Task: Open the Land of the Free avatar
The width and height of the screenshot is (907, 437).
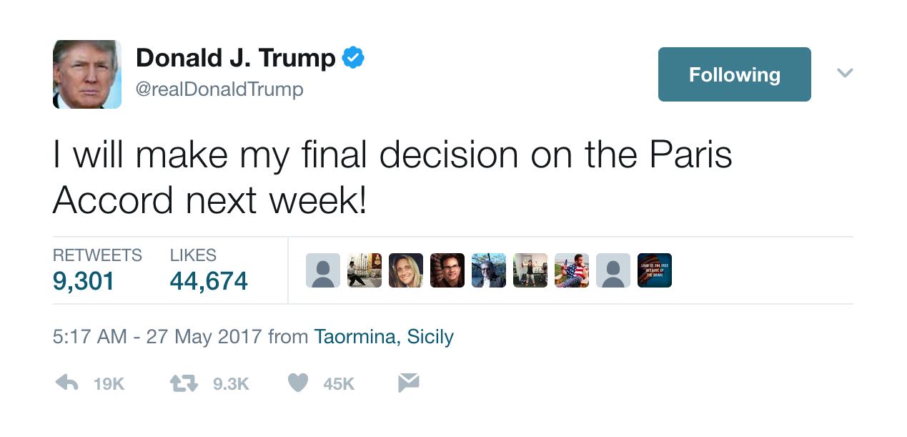Action: 655,270
